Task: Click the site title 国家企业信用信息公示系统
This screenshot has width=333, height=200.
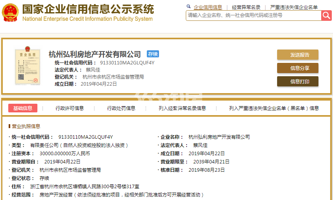Action: [88, 9]
